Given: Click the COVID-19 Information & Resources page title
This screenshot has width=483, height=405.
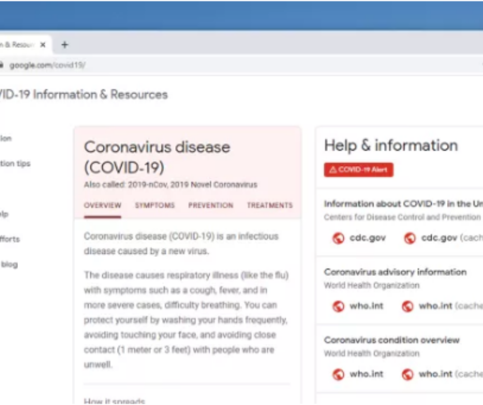Looking at the screenshot, I should point(84,95).
